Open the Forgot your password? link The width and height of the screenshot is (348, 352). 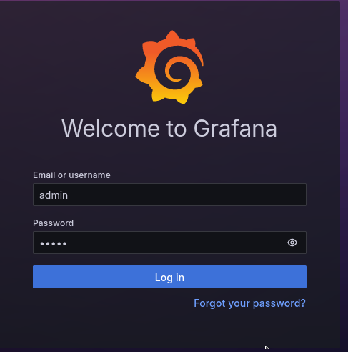249,303
